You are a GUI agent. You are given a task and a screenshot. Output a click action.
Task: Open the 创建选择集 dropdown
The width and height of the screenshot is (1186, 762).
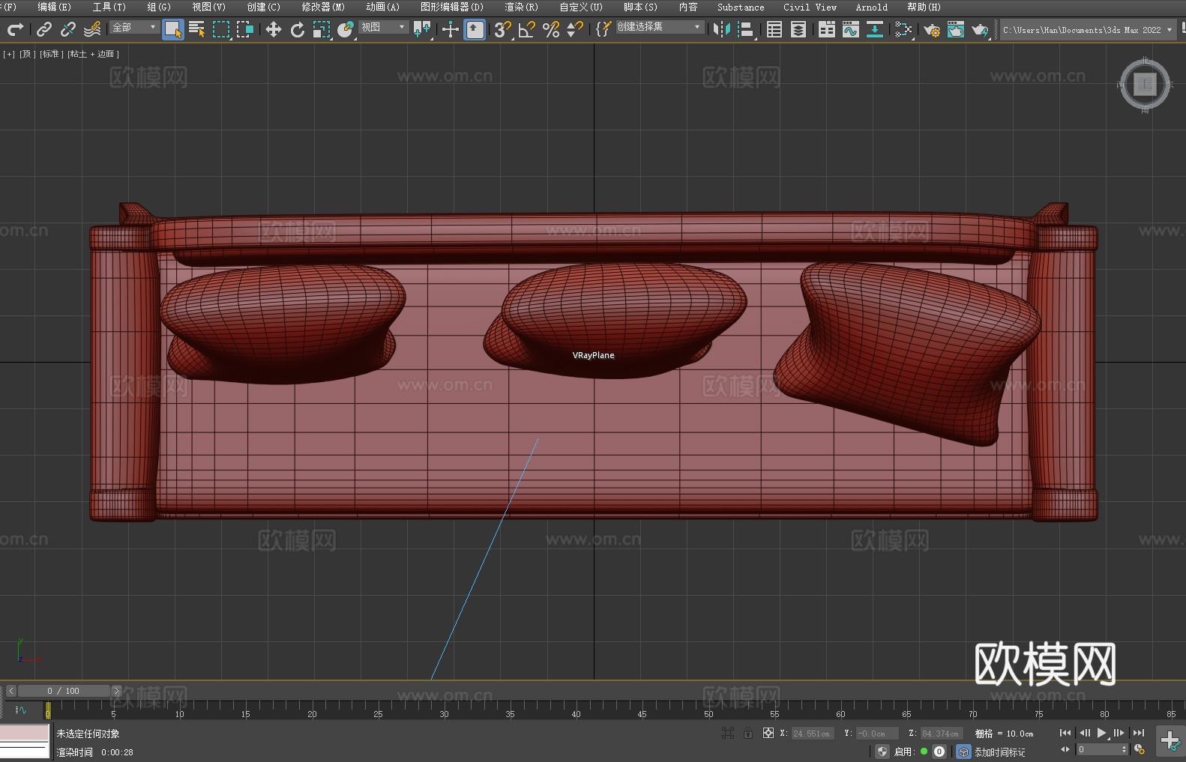[660, 27]
